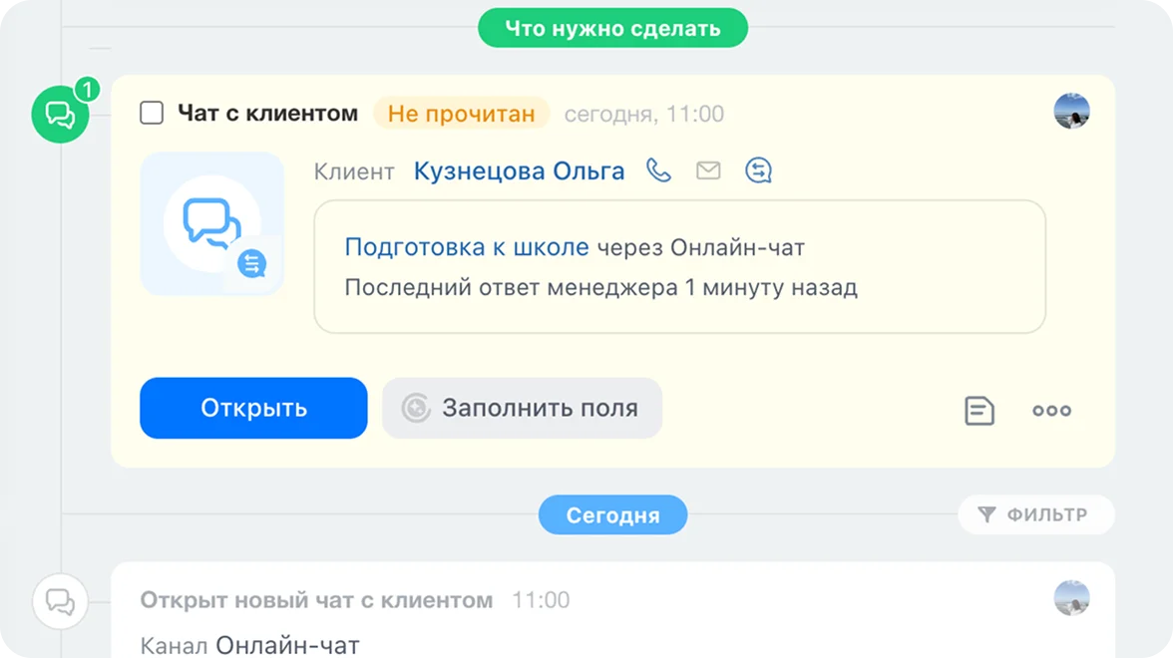
Task: Click the 'Сегодня' date badge
Action: click(612, 515)
